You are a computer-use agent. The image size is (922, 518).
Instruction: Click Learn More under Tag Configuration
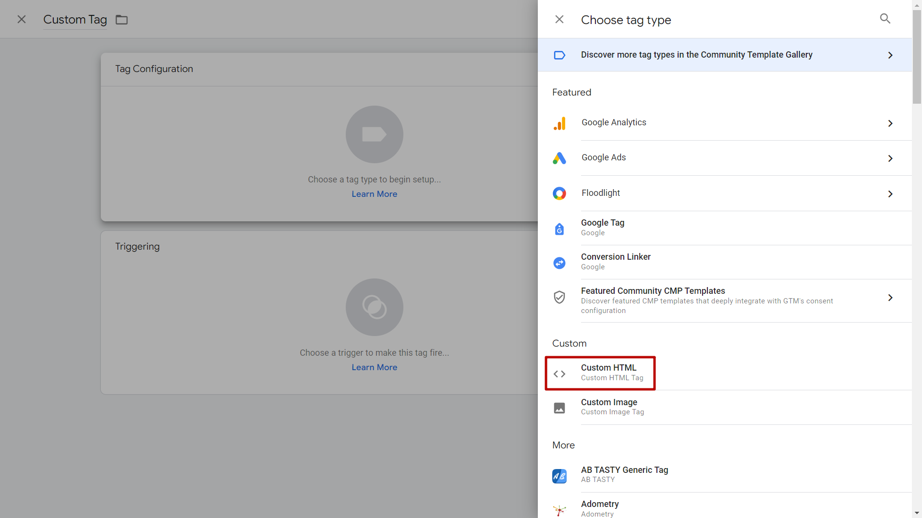point(374,194)
